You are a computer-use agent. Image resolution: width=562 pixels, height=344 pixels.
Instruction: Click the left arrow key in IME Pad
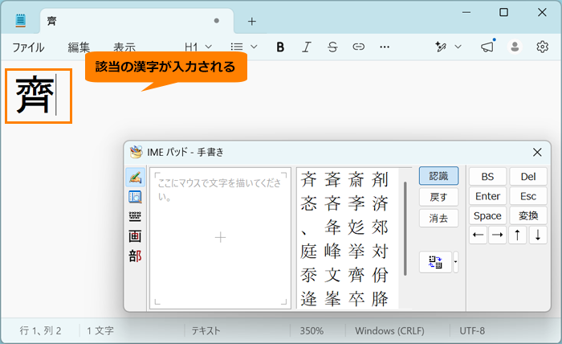[479, 235]
